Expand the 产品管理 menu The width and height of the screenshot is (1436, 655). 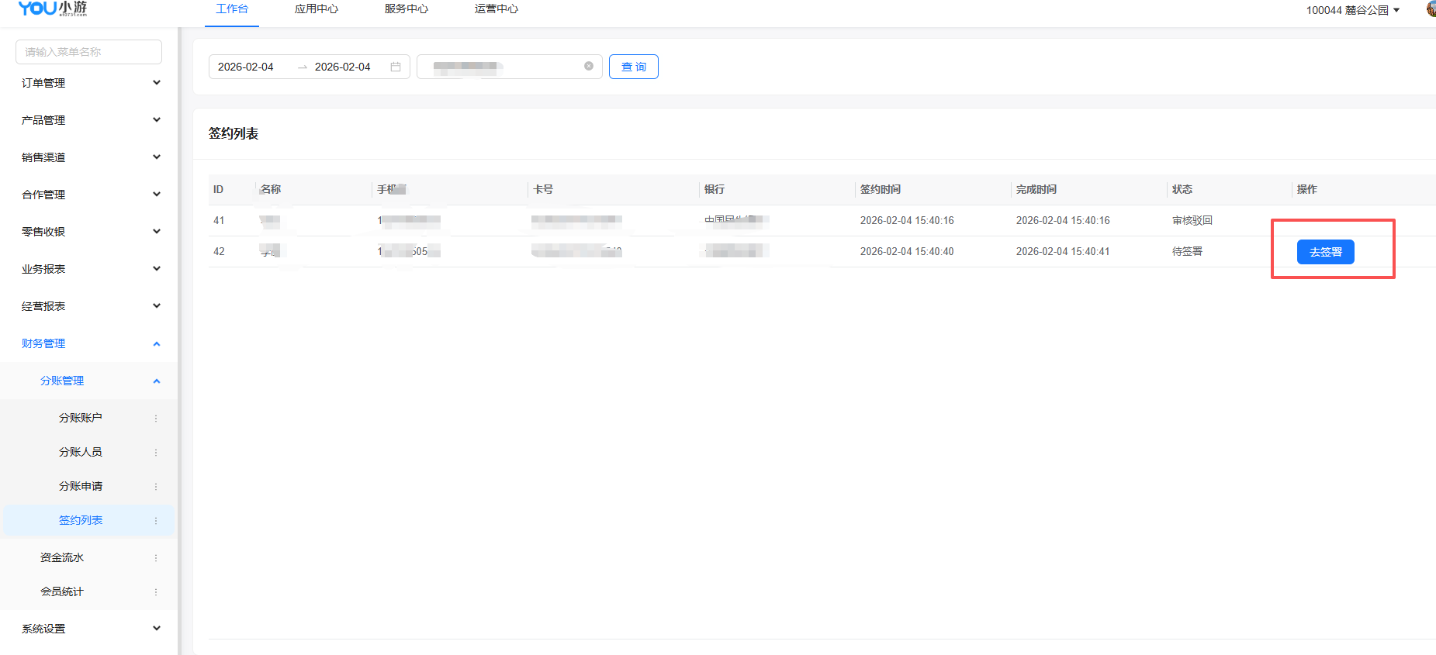click(89, 120)
